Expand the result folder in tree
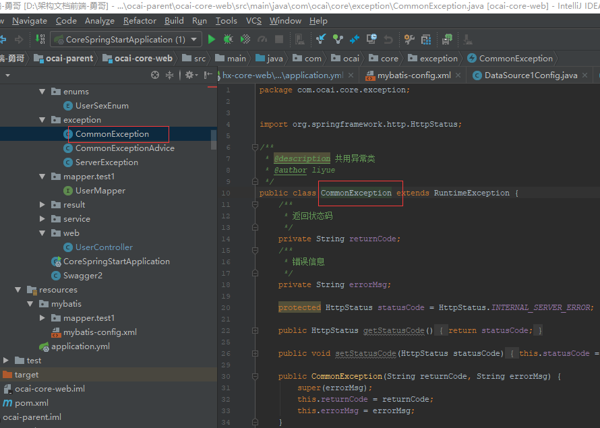 (x=42, y=205)
